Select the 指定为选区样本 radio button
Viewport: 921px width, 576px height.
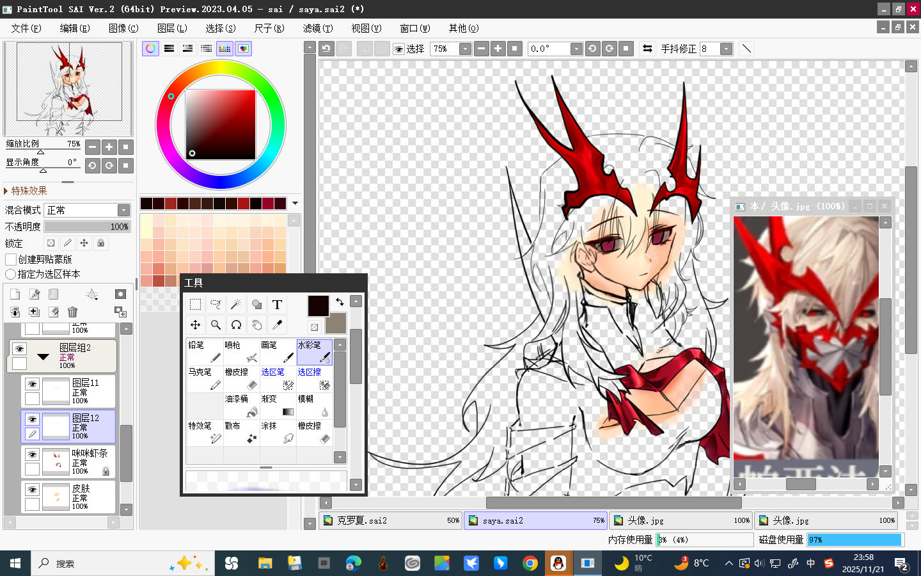click(11, 274)
